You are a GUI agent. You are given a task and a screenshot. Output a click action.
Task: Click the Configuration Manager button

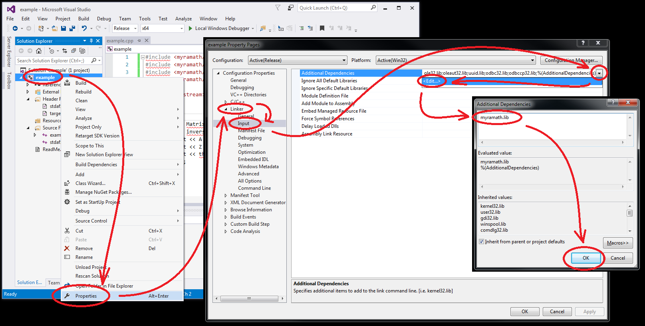click(572, 60)
